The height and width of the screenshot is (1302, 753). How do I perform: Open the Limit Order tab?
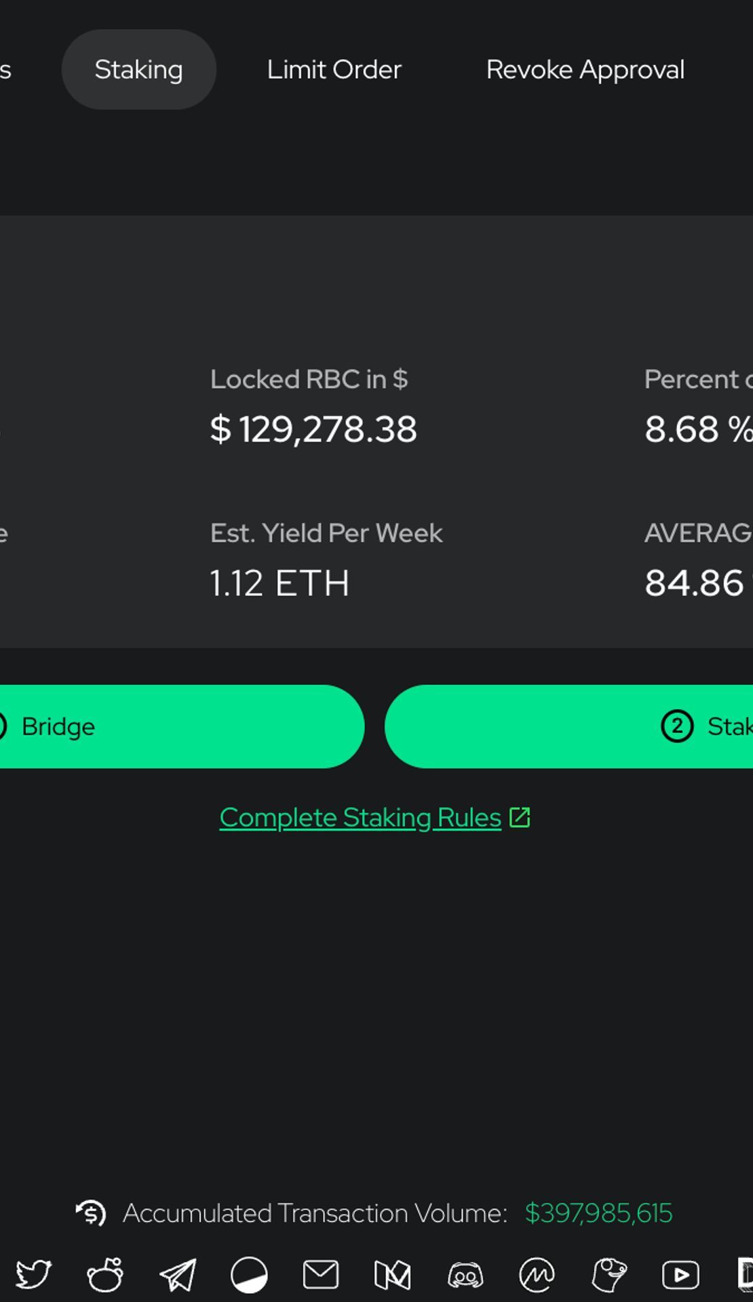(x=334, y=69)
